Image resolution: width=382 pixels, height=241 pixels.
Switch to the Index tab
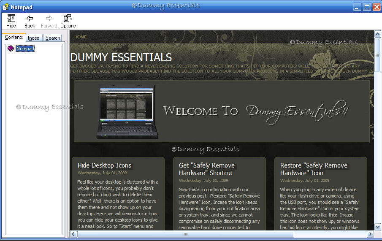(x=33, y=38)
